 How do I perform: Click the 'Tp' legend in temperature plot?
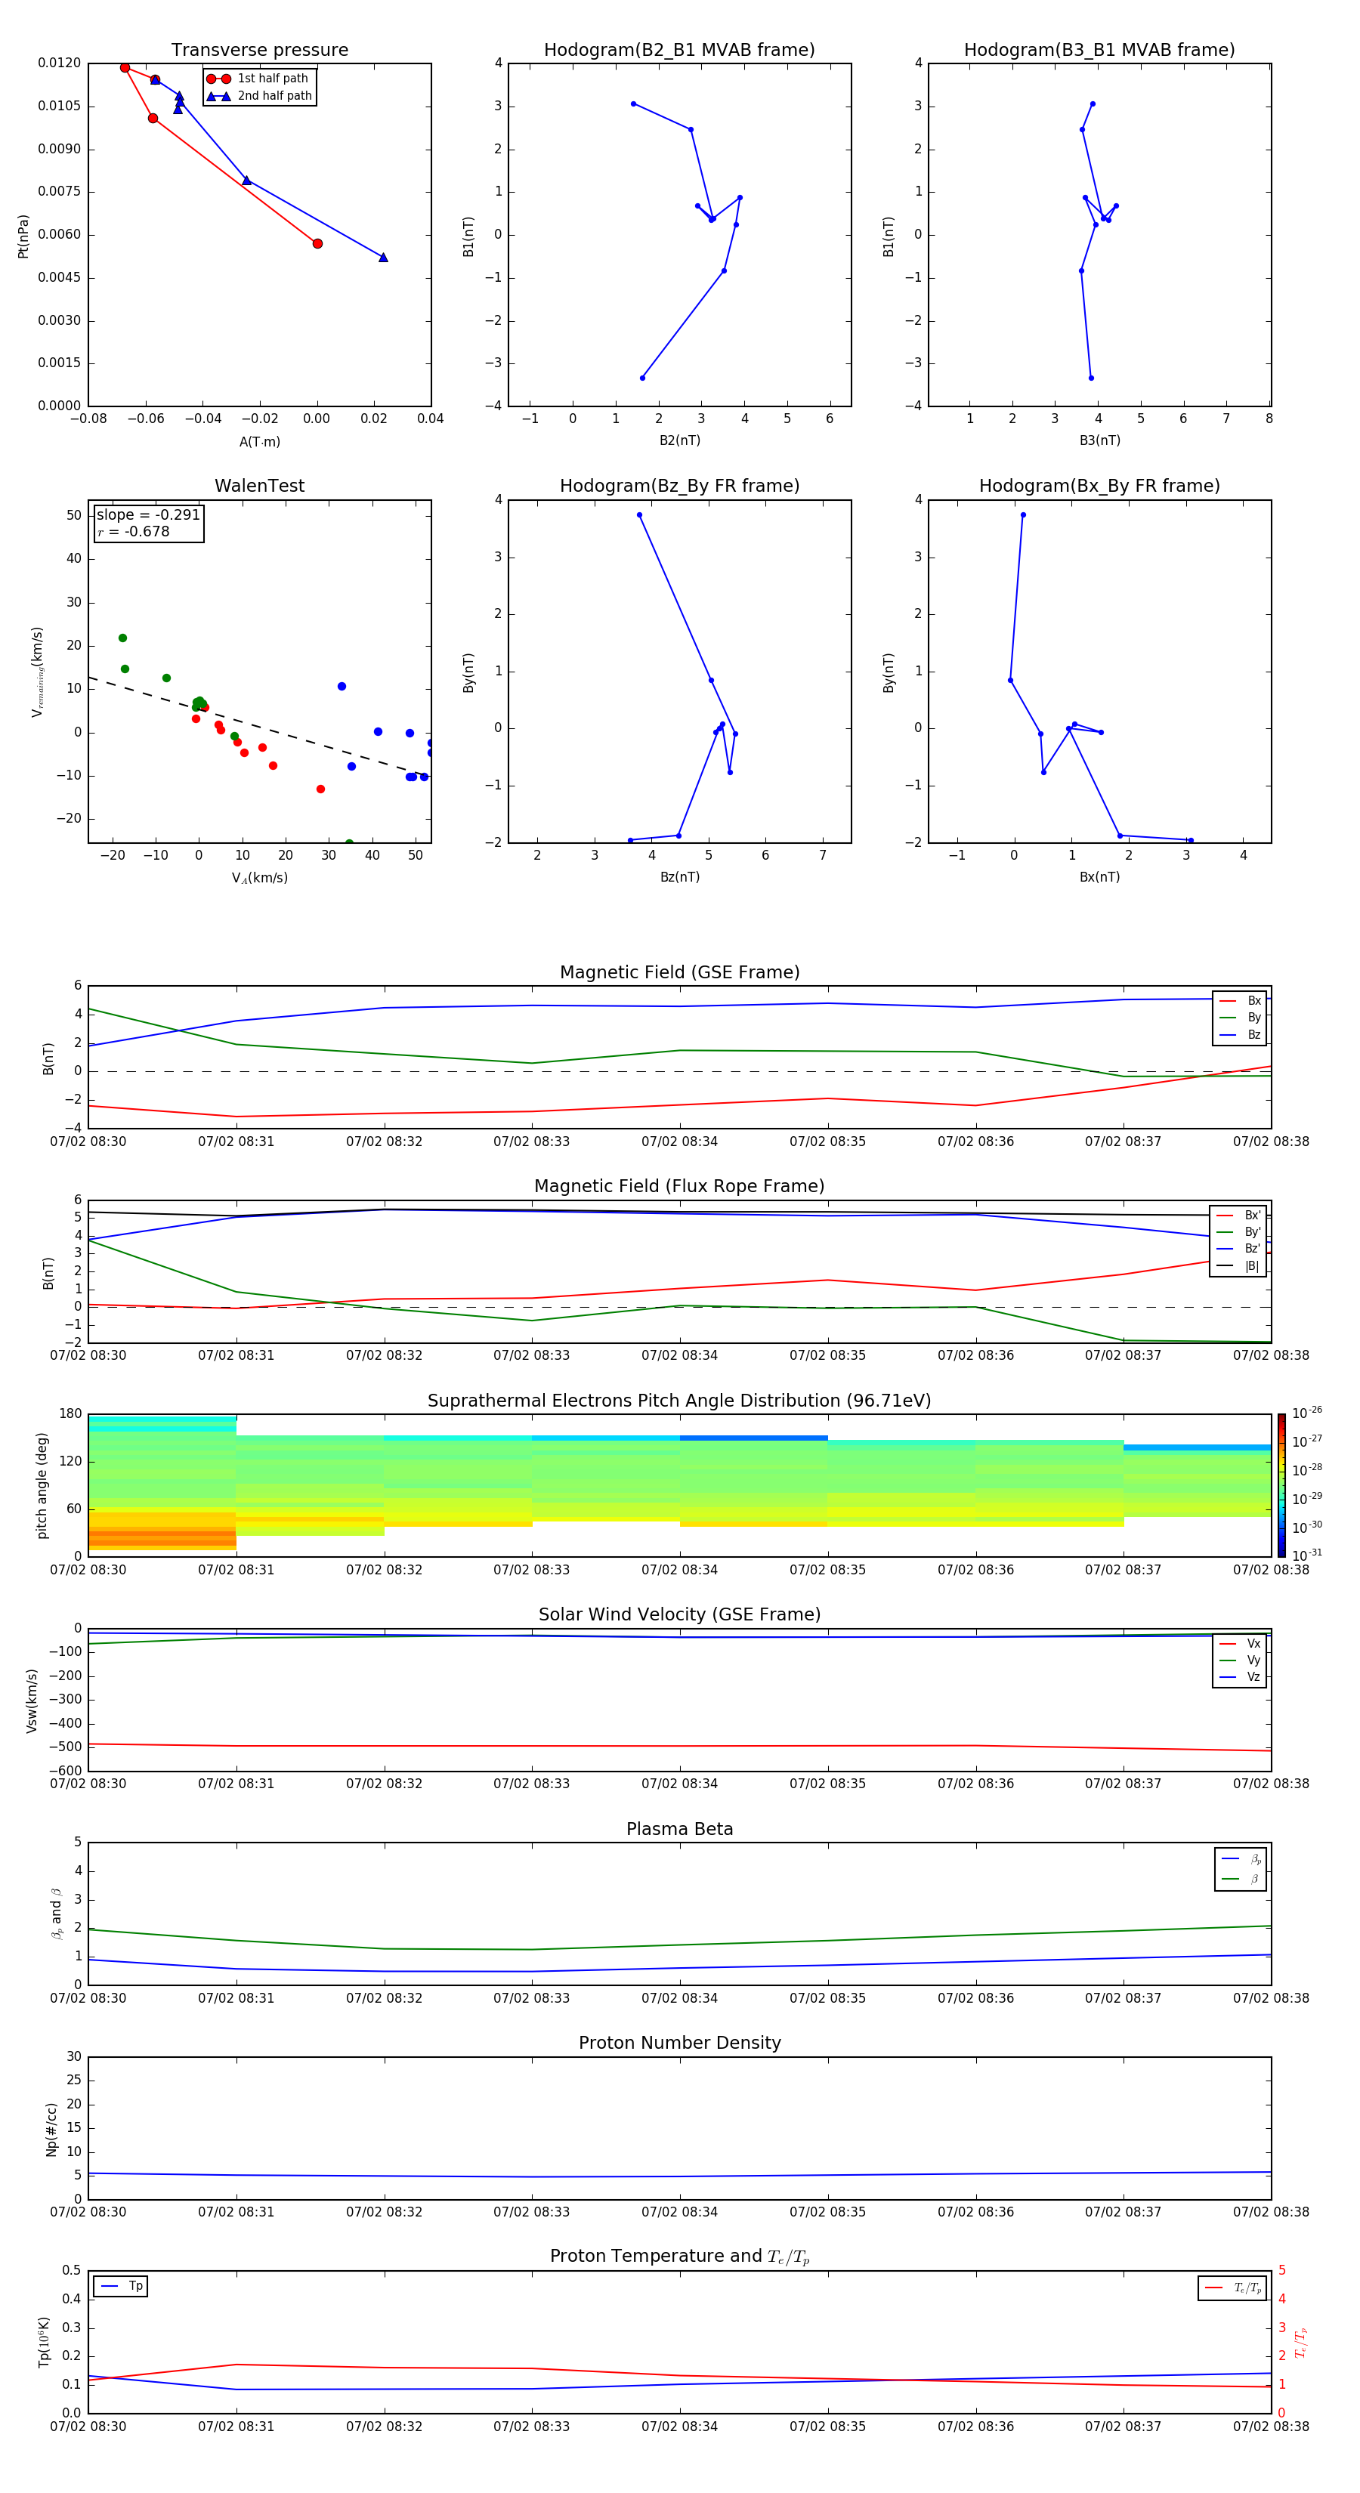(x=121, y=2286)
